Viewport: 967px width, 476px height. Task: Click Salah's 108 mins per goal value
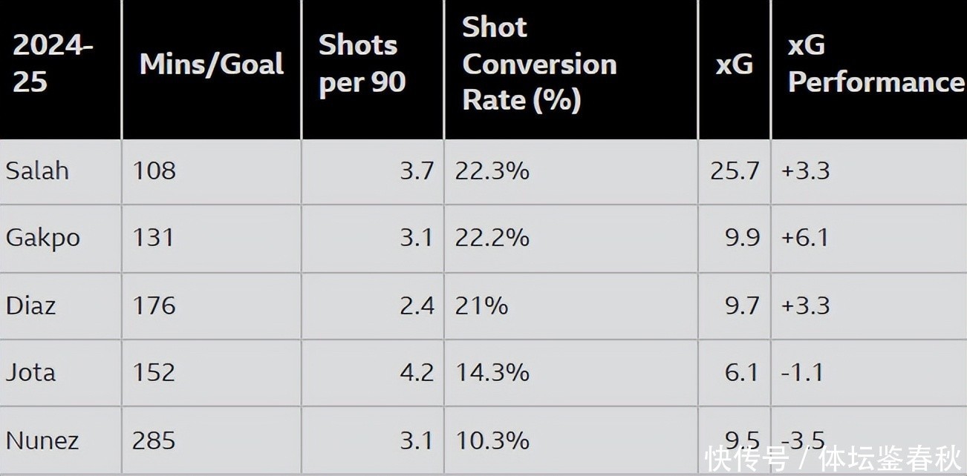click(x=154, y=171)
